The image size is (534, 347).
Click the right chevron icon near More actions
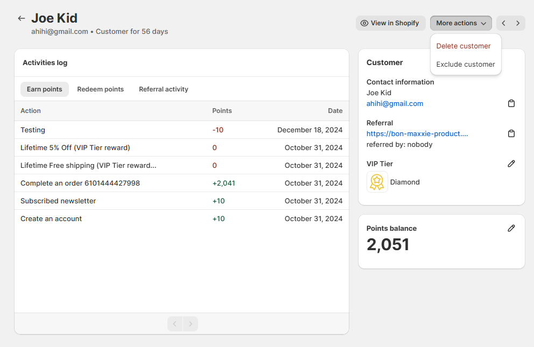tap(517, 23)
